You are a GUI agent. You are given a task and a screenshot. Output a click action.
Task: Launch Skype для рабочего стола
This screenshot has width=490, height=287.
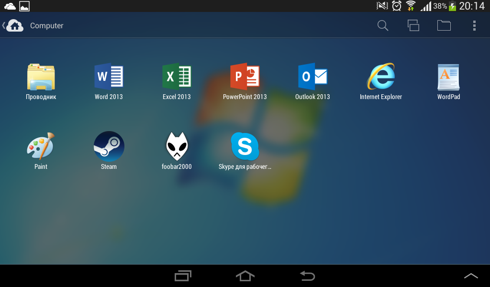[245, 146]
